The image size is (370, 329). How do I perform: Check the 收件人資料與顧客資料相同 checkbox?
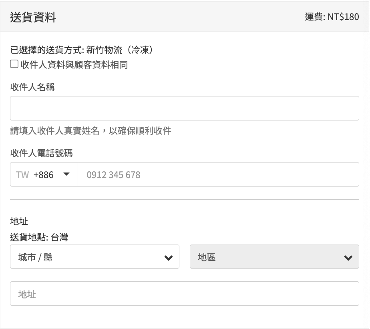(14, 64)
